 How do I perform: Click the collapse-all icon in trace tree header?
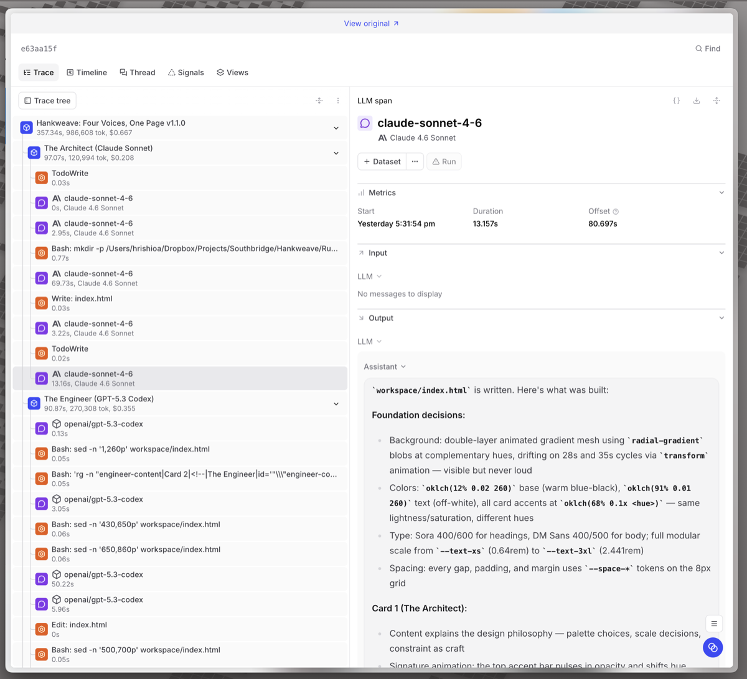pos(319,101)
